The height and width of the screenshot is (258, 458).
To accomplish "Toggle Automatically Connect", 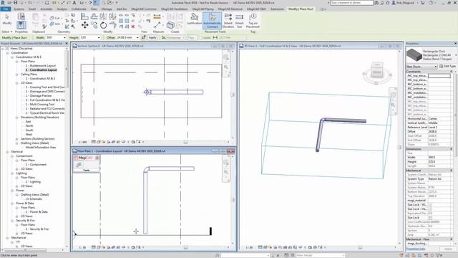I will click(213, 21).
